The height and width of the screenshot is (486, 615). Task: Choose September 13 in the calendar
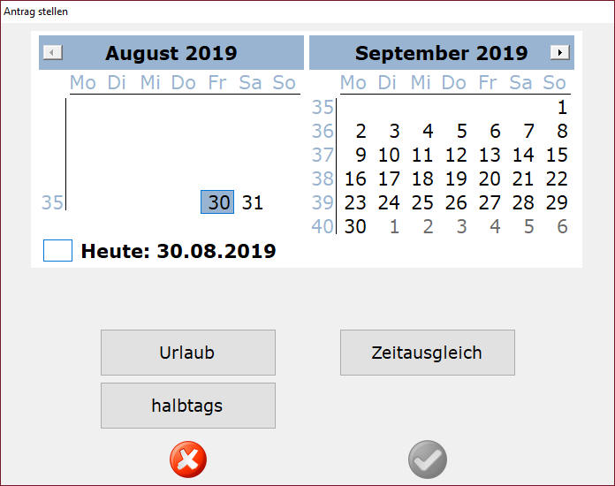pyautogui.click(x=489, y=156)
